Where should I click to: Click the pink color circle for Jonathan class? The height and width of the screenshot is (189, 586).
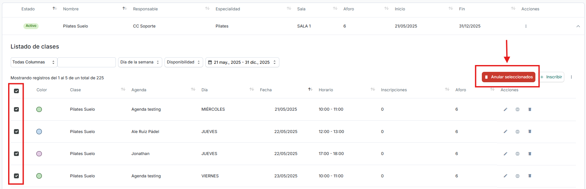(x=39, y=154)
